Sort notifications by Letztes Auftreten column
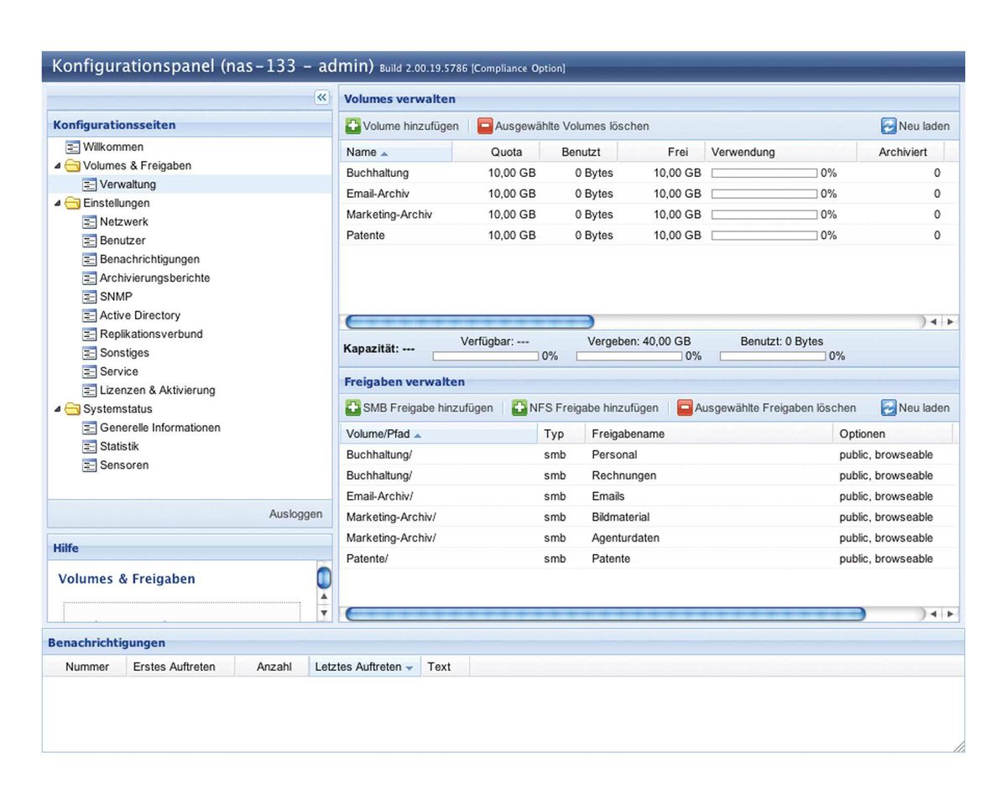This screenshot has width=1007, height=810. click(x=363, y=667)
